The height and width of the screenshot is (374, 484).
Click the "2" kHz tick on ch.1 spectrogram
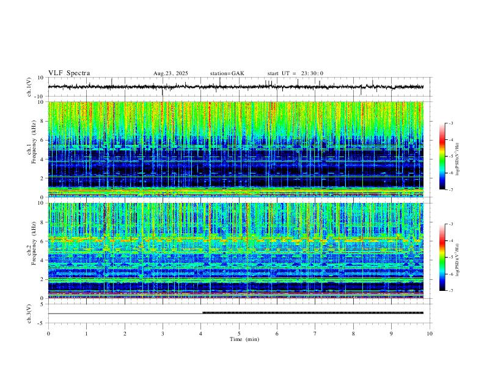pos(43,178)
